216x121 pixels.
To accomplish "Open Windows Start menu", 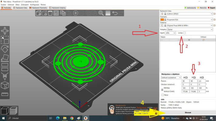I will [3, 118].
